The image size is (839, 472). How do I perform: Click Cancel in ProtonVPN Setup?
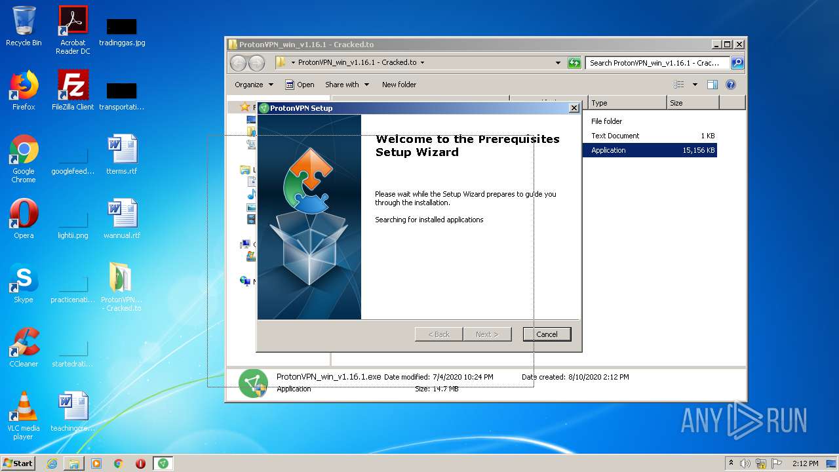(x=547, y=334)
